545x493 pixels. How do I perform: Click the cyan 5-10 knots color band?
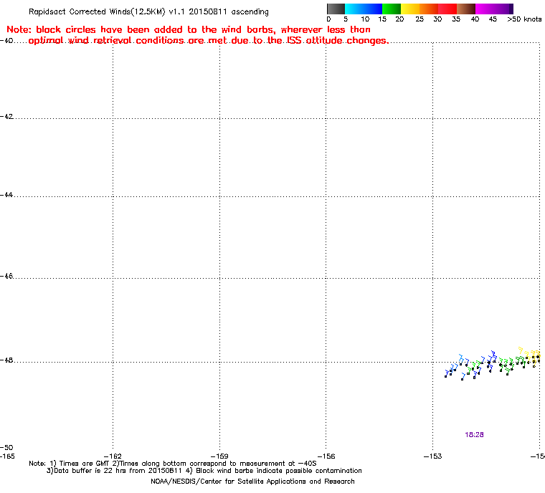[x=354, y=9]
